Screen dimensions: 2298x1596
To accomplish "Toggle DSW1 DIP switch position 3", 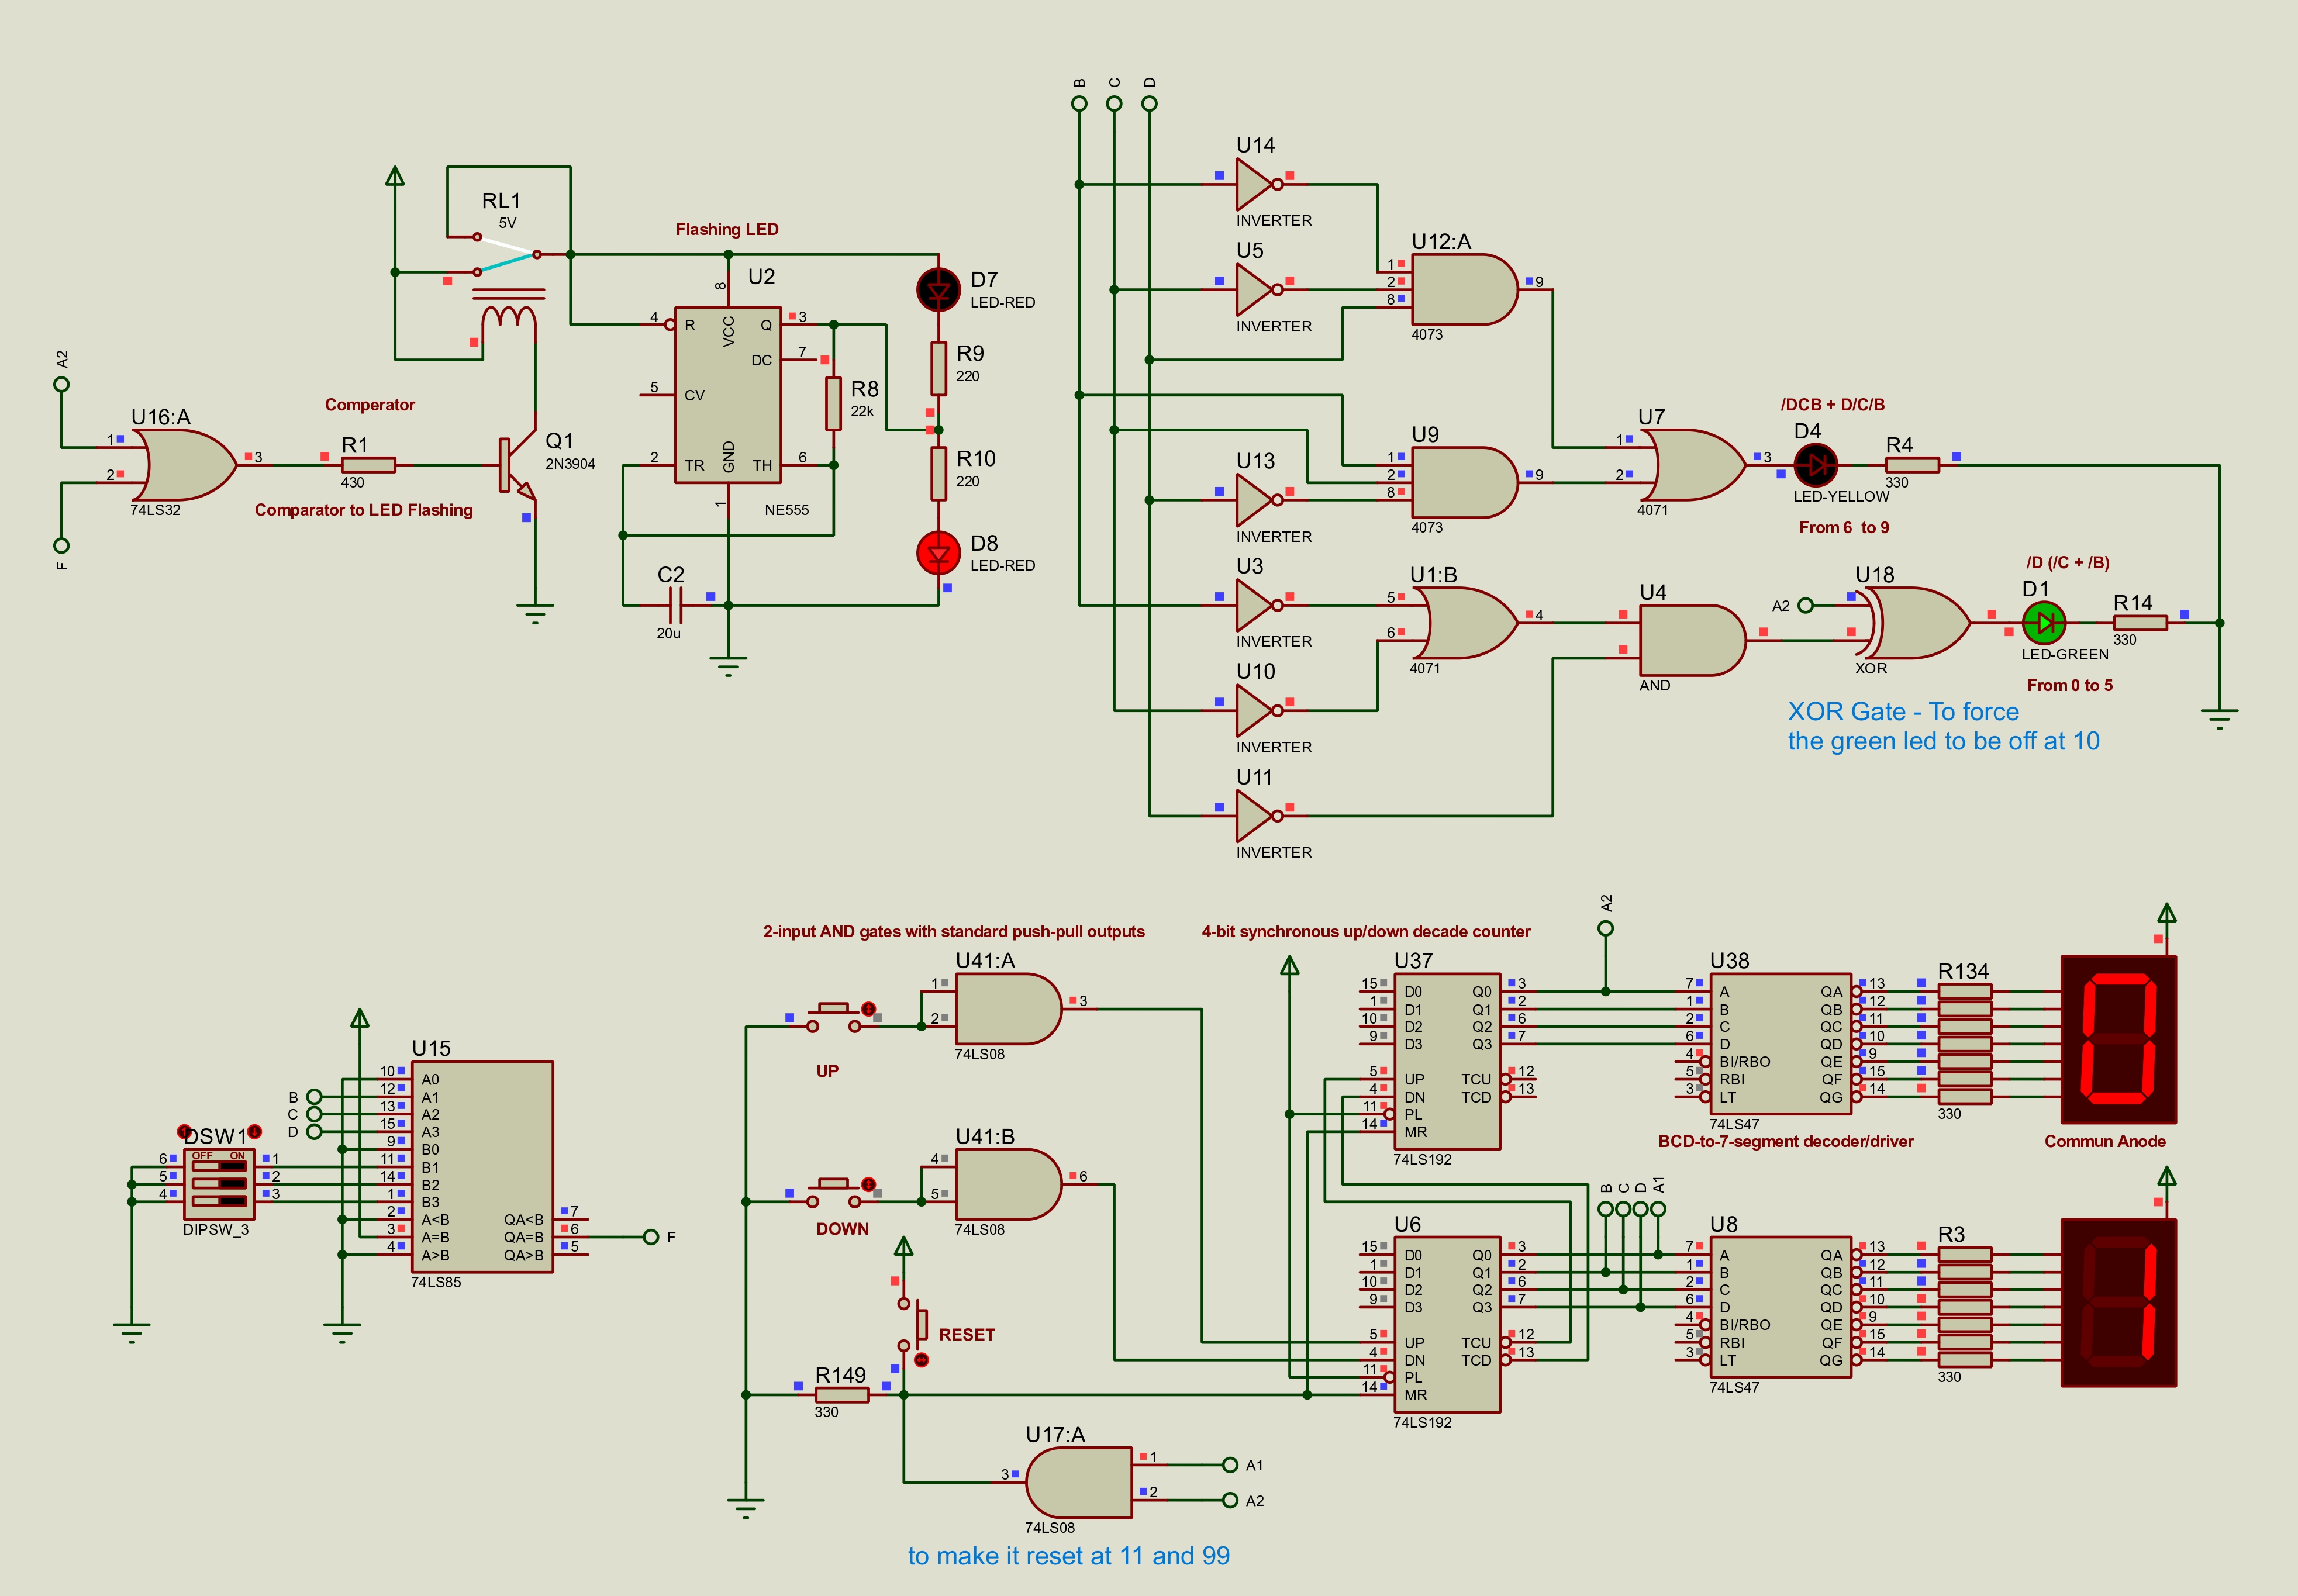I will pos(219,1201).
